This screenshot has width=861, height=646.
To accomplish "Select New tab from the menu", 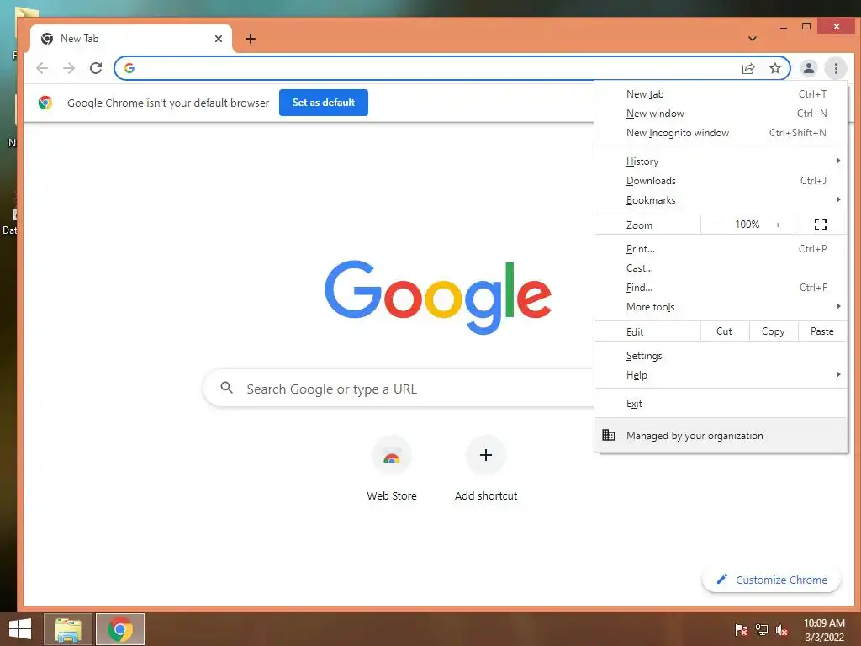I will [x=721, y=94].
